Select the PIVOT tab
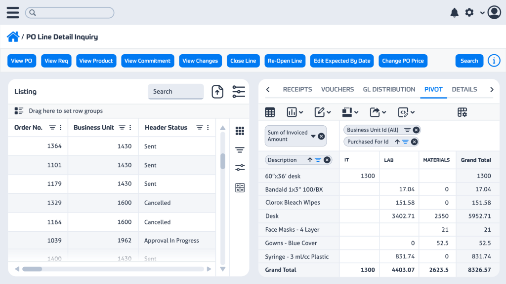 [433, 89]
